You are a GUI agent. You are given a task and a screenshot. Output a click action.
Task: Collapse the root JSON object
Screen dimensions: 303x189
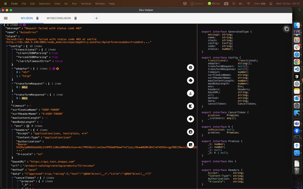pyautogui.click(x=2, y=25)
